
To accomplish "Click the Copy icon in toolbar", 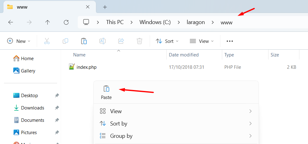I will click(x=65, y=41).
